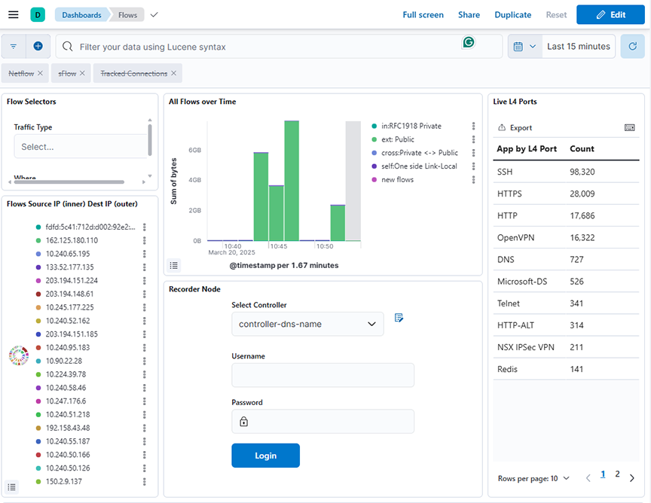Toggle ext: Public legend series
The height and width of the screenshot is (503, 651).
(398, 140)
